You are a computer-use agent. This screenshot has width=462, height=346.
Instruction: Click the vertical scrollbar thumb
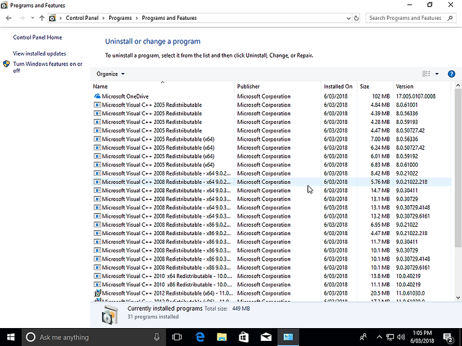pyautogui.click(x=458, y=168)
